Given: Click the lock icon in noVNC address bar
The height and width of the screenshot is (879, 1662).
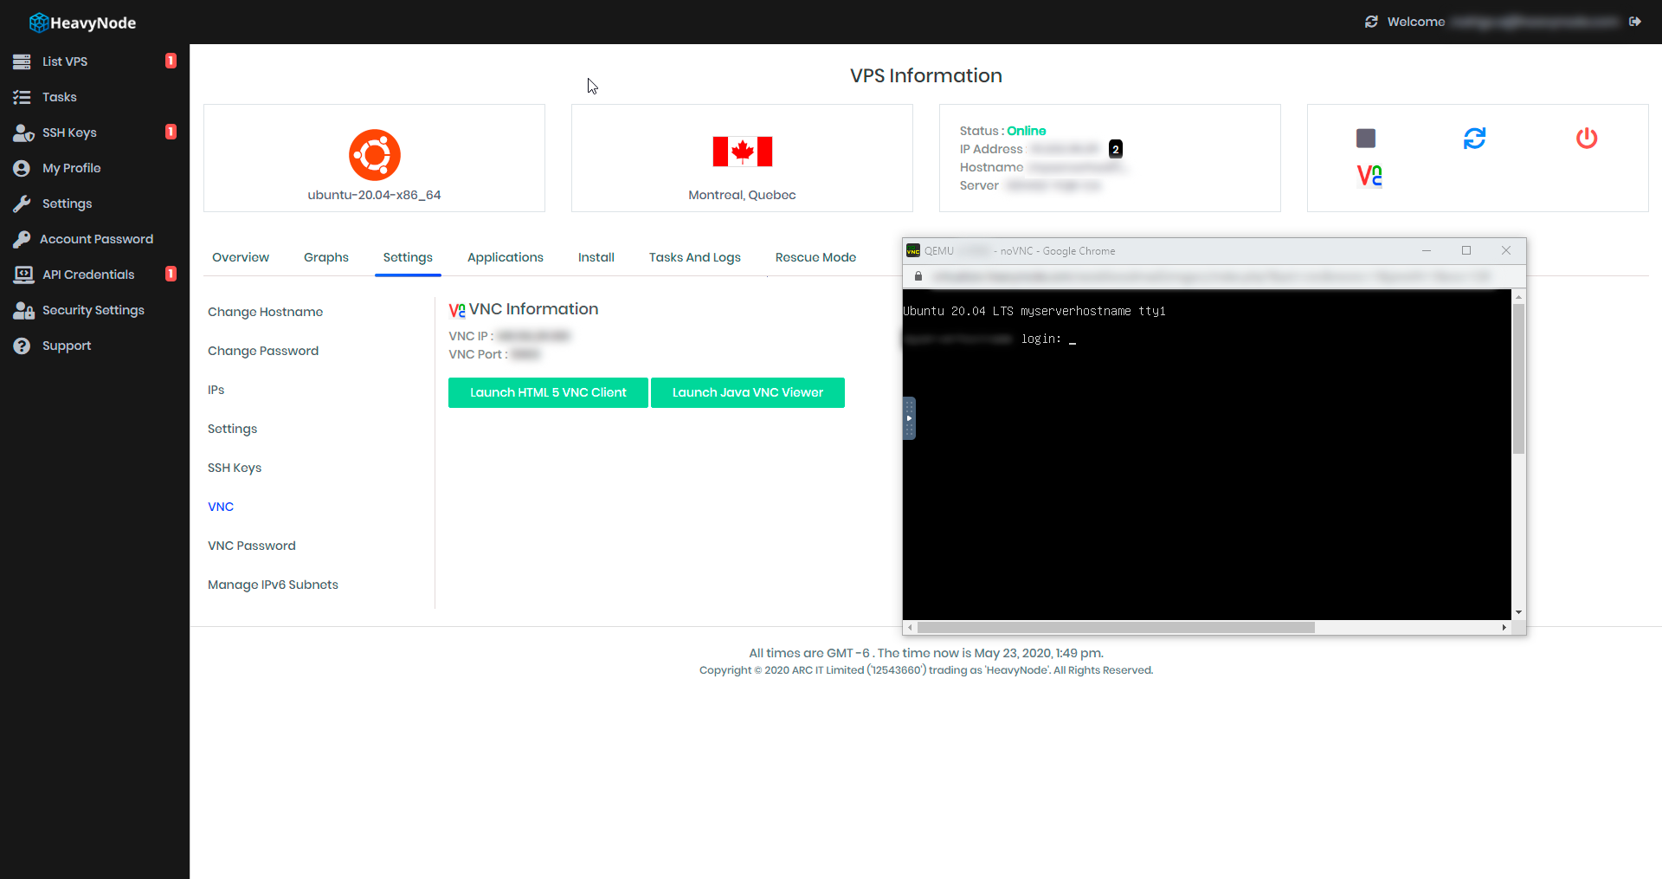Looking at the screenshot, I should coord(918,276).
